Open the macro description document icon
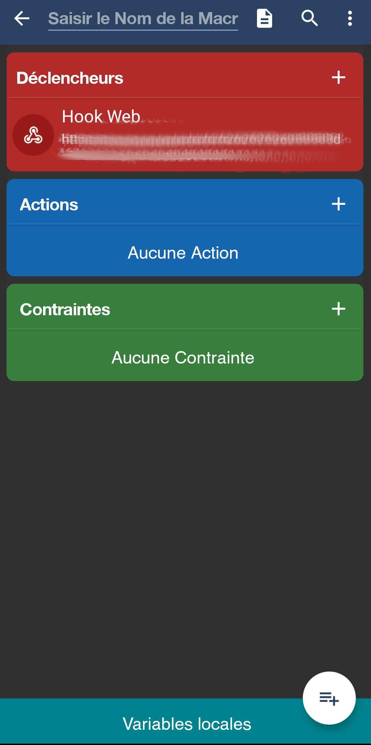 point(264,18)
